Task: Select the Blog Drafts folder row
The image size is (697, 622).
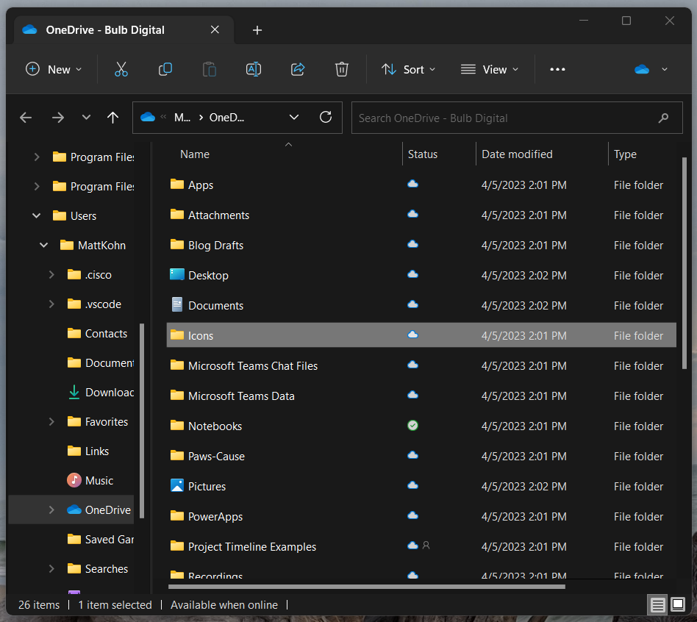Action: (421, 245)
